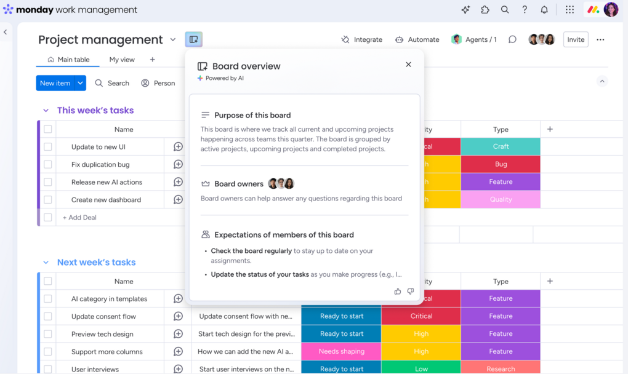628x374 pixels.
Task: Expand the New item dropdown arrow
Action: point(80,83)
